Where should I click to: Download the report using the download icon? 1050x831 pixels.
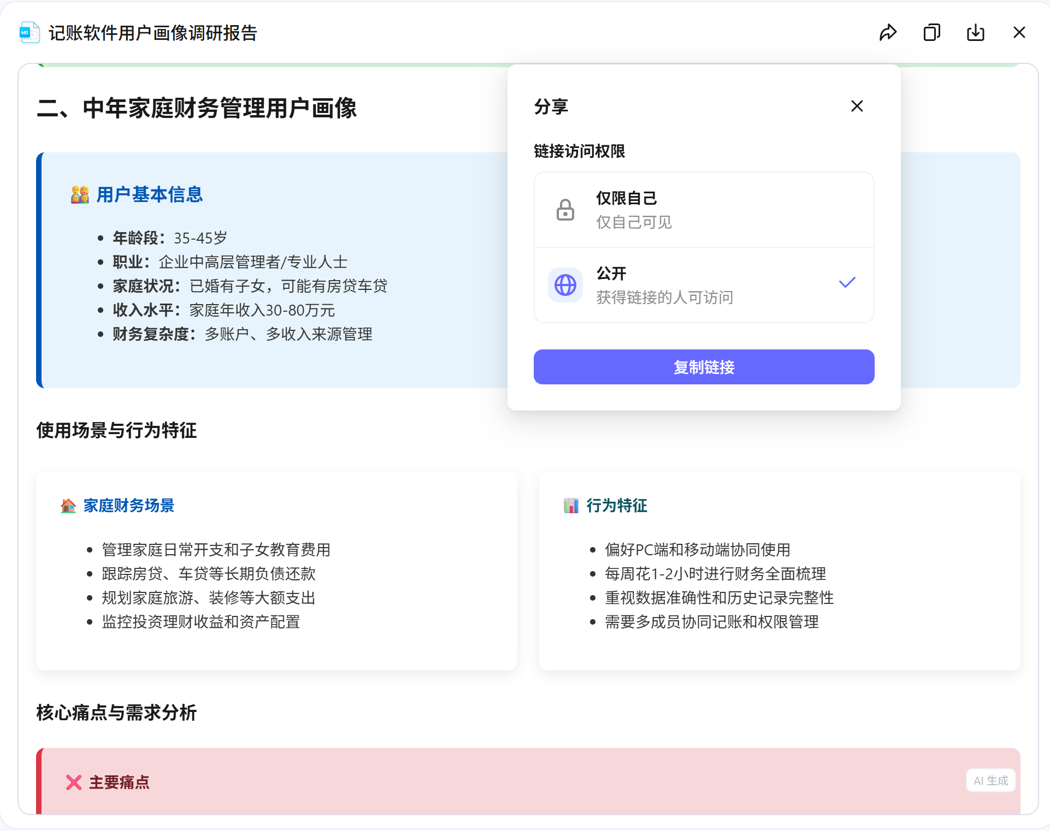pos(976,33)
